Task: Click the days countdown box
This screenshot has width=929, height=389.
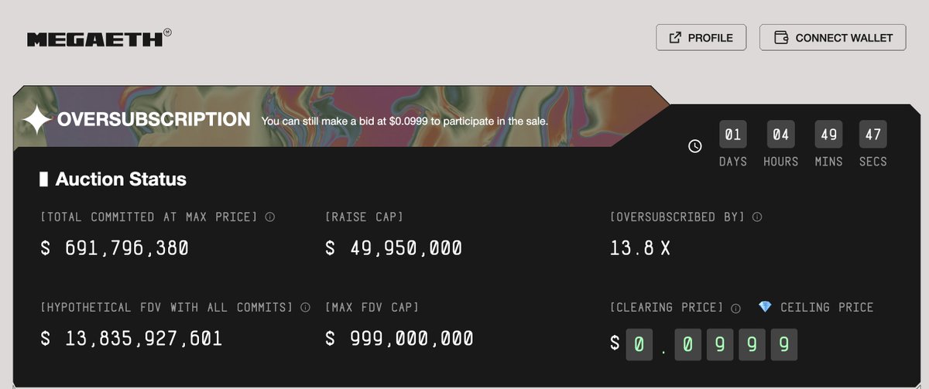Action: coord(732,135)
